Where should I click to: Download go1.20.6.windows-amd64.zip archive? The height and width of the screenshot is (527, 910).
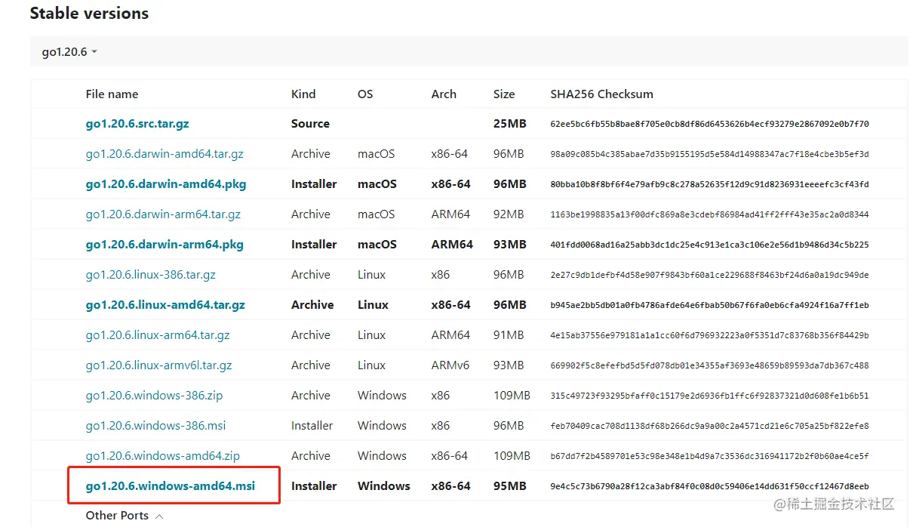tap(163, 456)
